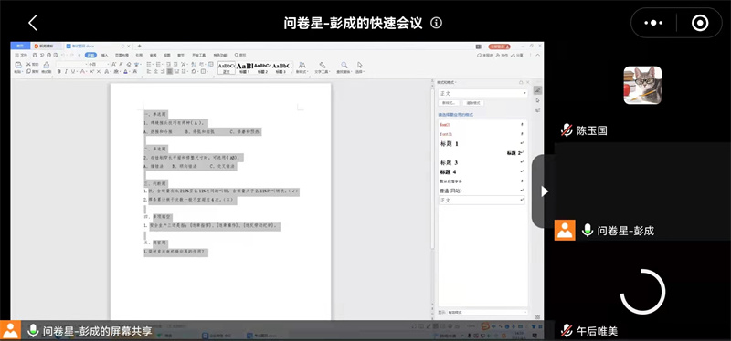This screenshot has height=341, width=731.
Task: Open the 开发工具 ribbon tab
Action: (x=199, y=55)
